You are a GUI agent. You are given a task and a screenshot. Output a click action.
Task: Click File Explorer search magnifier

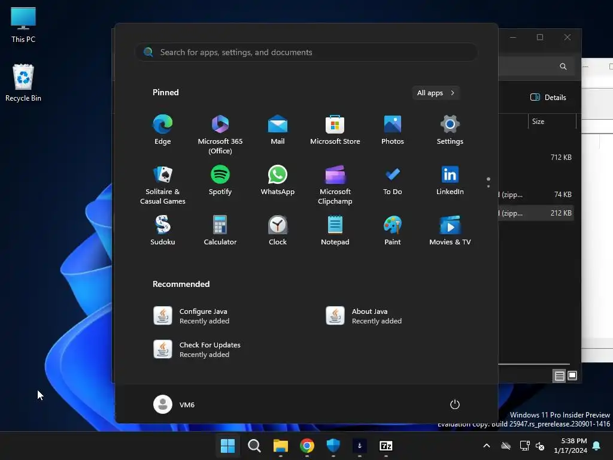tap(563, 66)
